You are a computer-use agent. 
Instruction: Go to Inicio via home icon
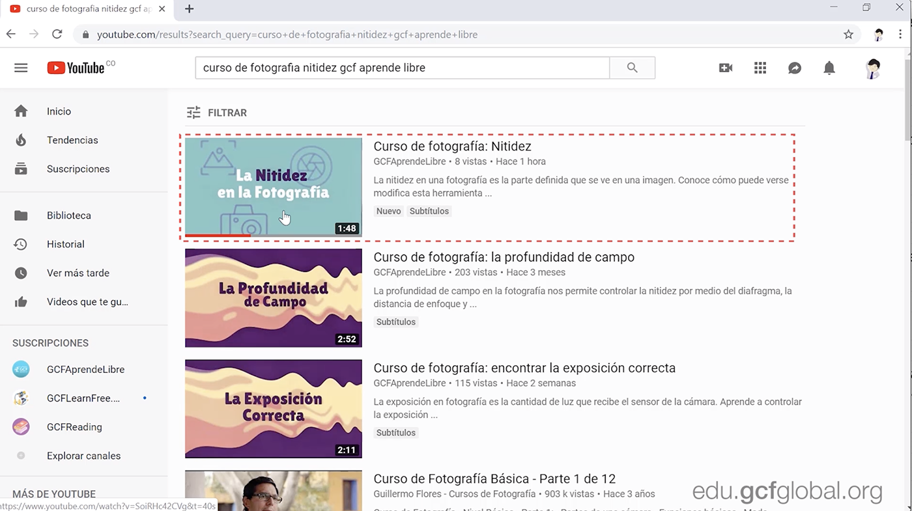pyautogui.click(x=21, y=111)
